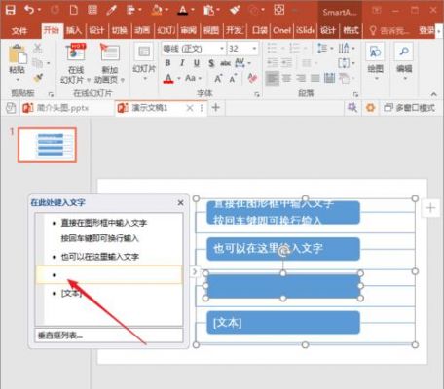Collapse the text pane with the side arrow

[x=195, y=271]
